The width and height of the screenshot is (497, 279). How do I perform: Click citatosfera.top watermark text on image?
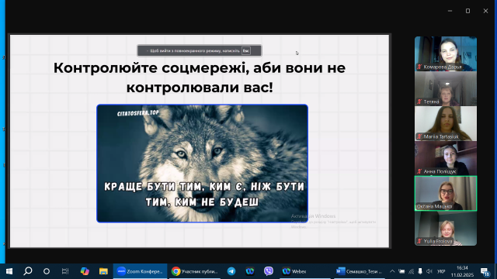coord(138,113)
